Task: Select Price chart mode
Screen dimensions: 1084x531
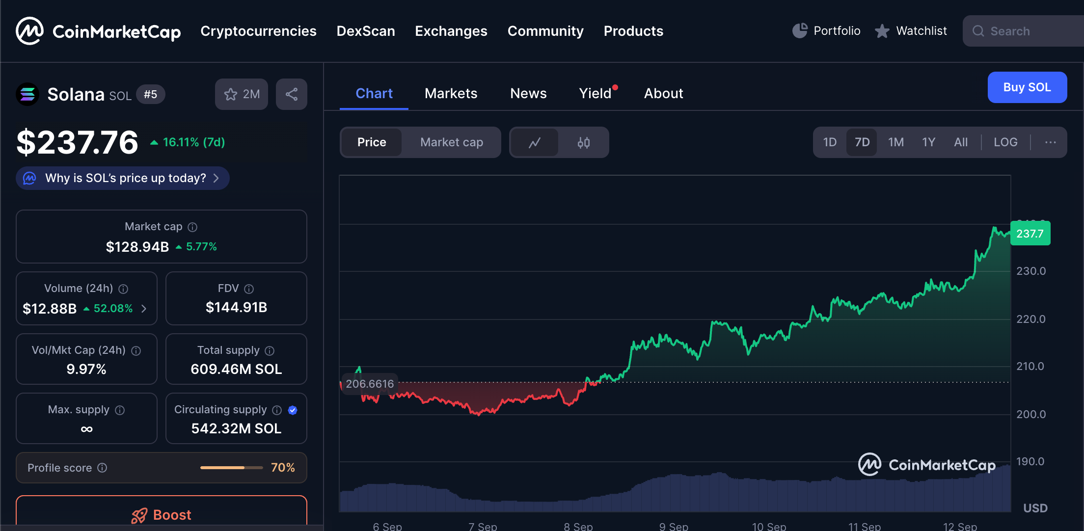Action: 372,142
